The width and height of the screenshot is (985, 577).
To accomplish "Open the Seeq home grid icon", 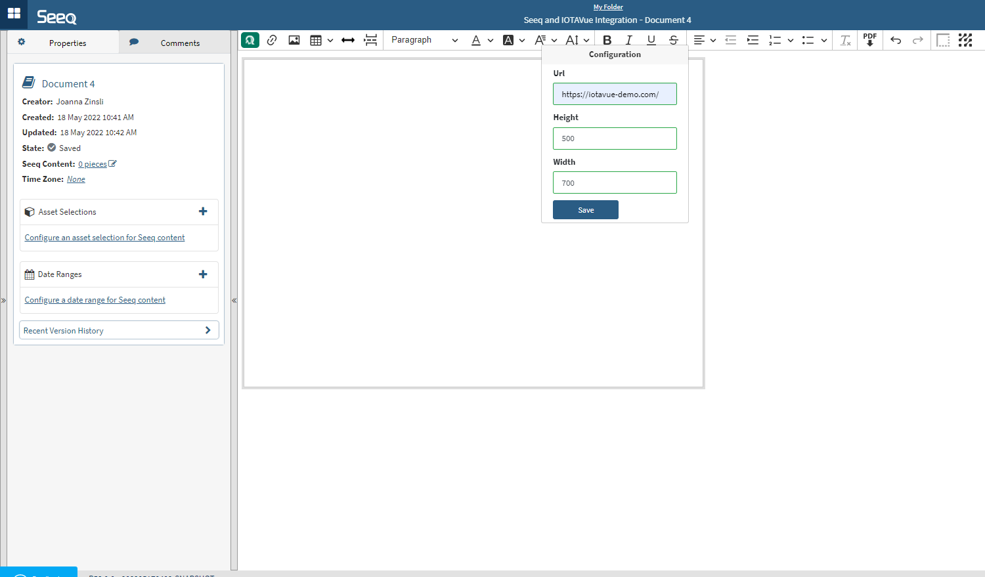I will (14, 14).
